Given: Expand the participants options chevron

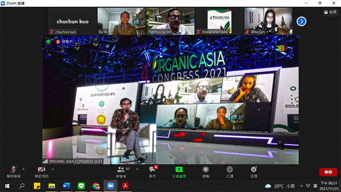Looking at the screenshot, I should tap(137, 169).
